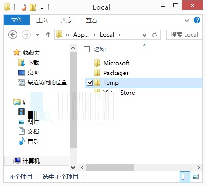Click the 搜索 Local search box
206x186 pixels.
184,35
